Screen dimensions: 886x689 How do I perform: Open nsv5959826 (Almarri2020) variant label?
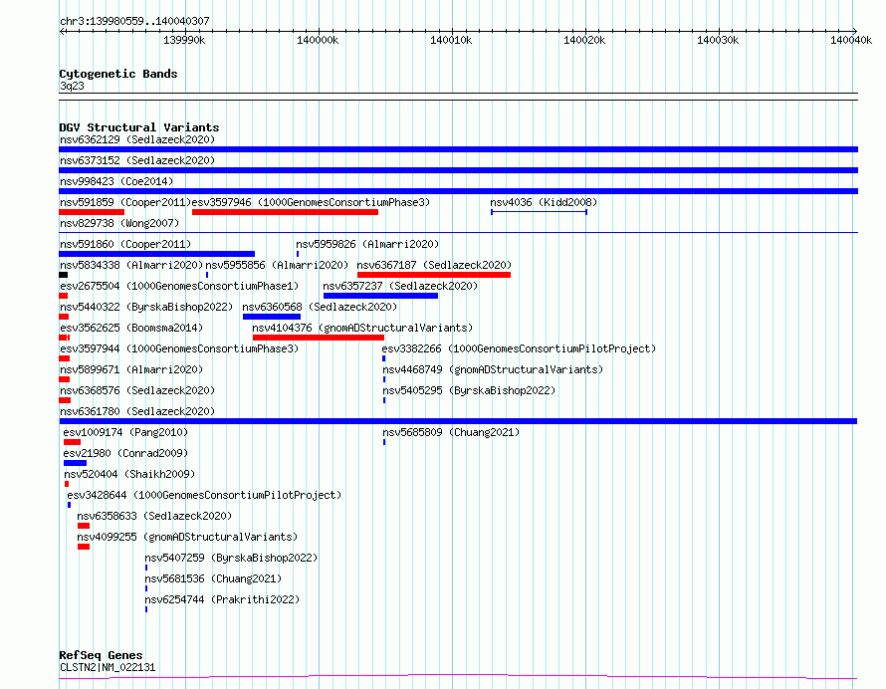(x=368, y=244)
